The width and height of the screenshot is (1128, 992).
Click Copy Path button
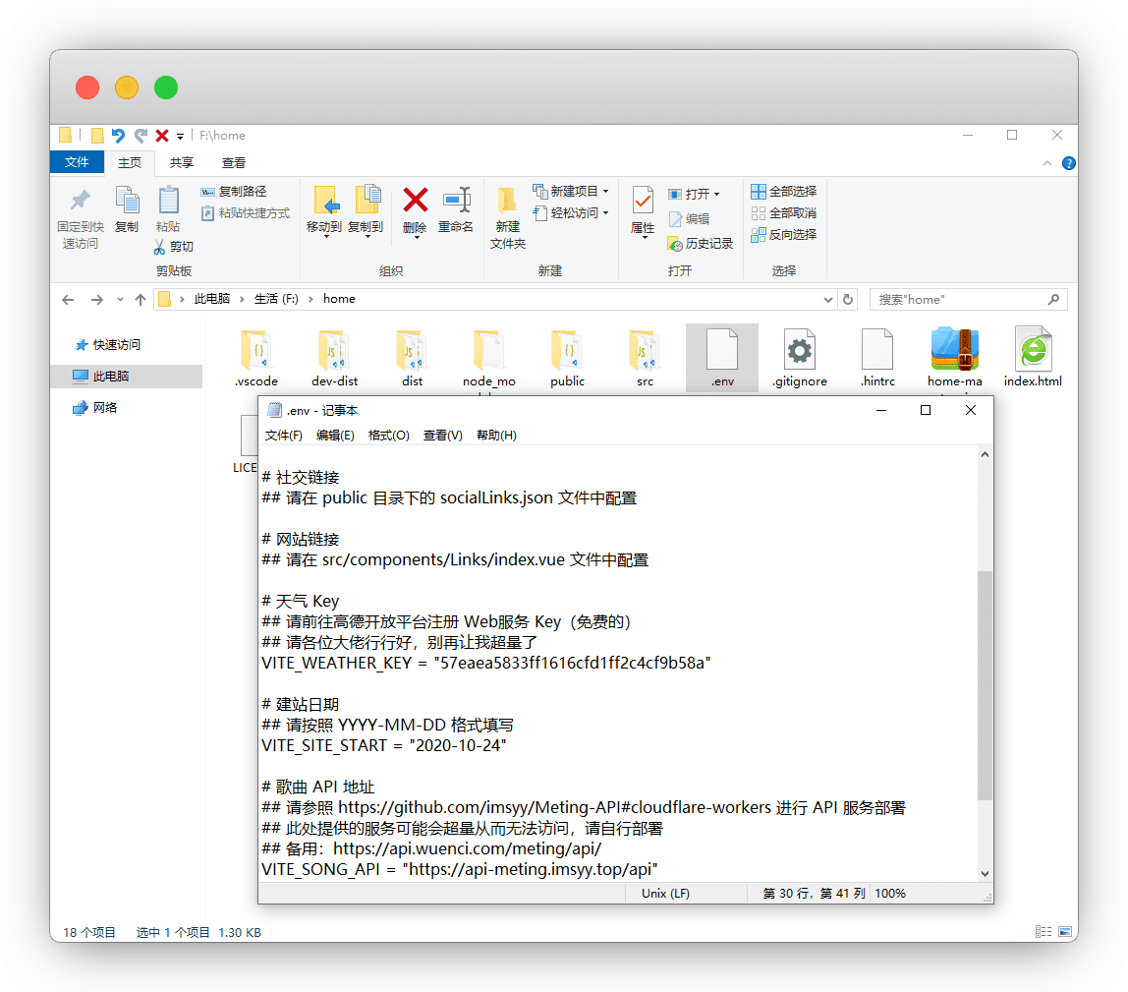pyautogui.click(x=235, y=192)
